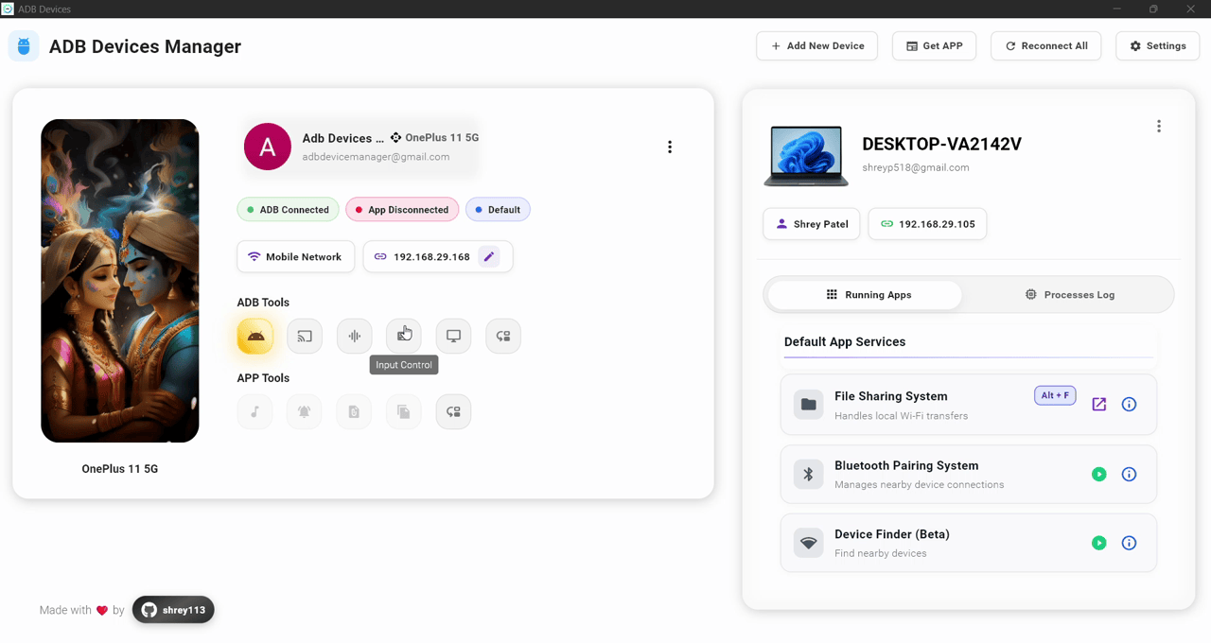Open the shrey113 GitHub link
Screen dimensions: 1211x643
[173, 609]
